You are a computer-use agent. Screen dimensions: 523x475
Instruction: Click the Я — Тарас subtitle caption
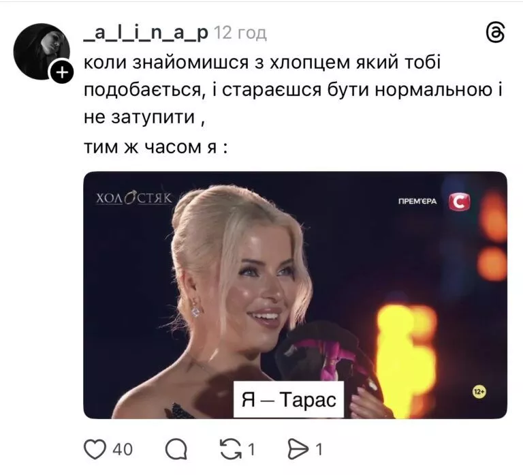coord(289,399)
